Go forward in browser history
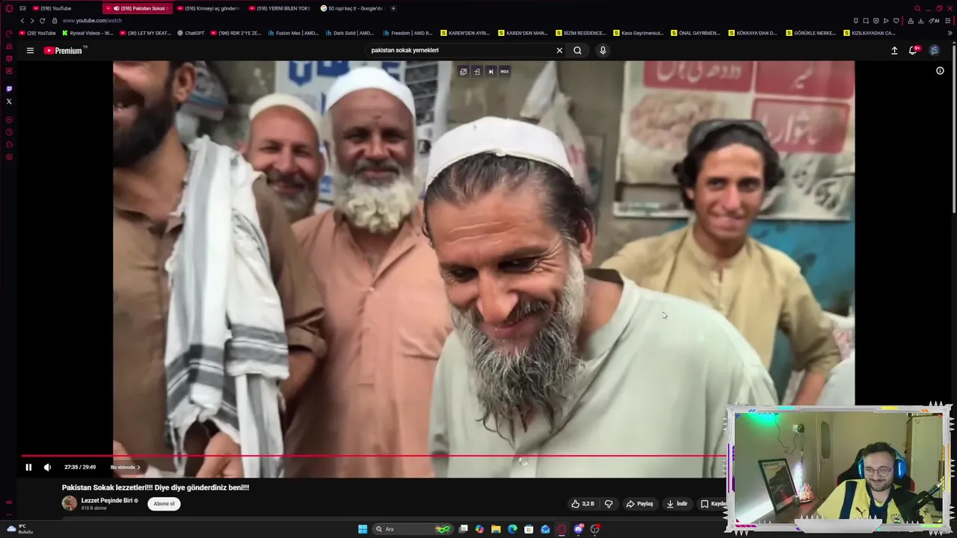The height and width of the screenshot is (538, 957). point(32,21)
